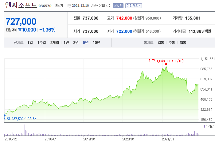Click the calendar clock icon beside 2021.12.10
The height and width of the screenshot is (145, 215).
[69, 6]
